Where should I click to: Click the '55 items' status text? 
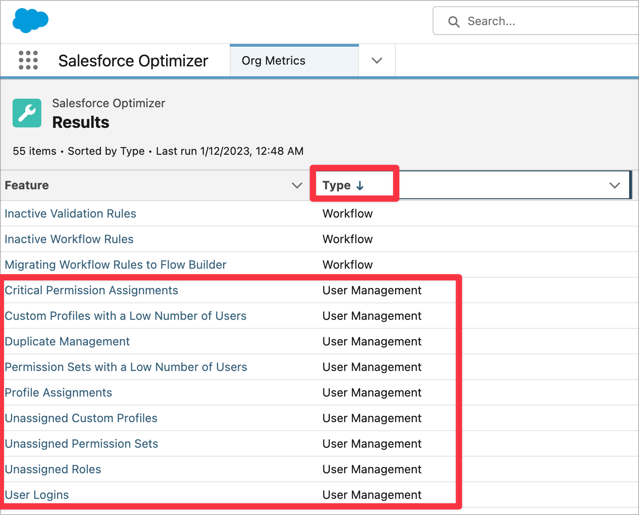[x=35, y=151]
